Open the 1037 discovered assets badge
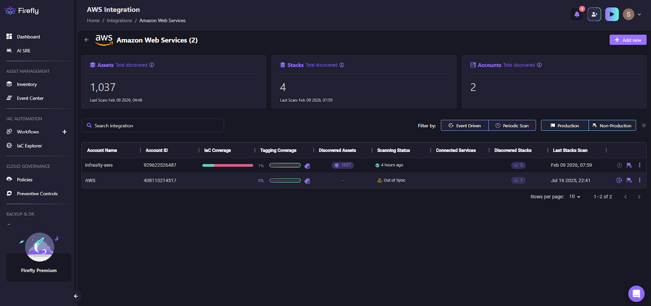Viewport: 651px width, 306px height. [343, 165]
